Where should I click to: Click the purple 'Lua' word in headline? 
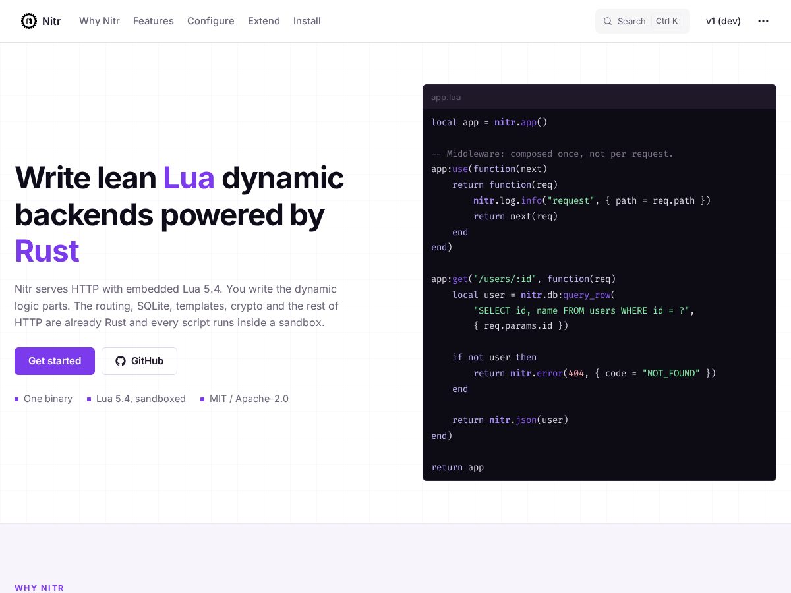pos(189,178)
